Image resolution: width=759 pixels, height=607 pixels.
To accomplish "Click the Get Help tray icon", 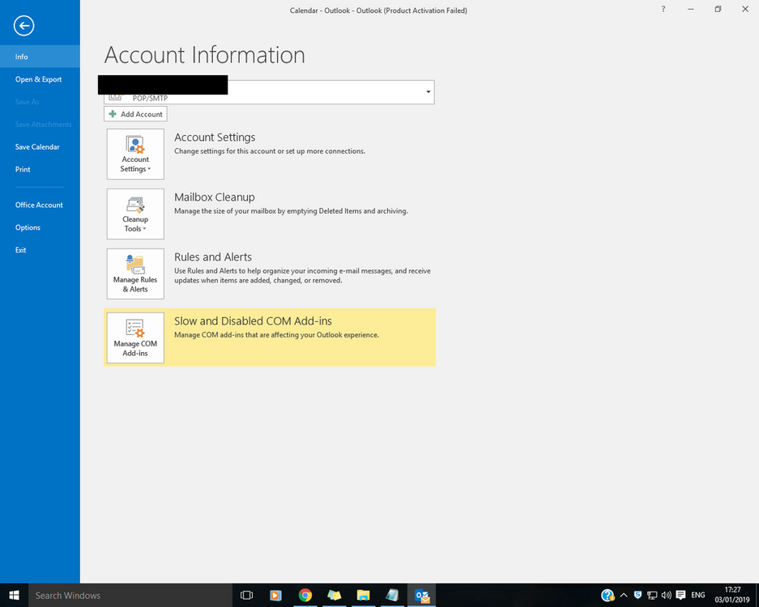I will [608, 595].
